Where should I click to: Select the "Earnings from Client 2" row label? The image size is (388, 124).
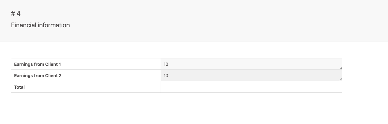pos(38,76)
